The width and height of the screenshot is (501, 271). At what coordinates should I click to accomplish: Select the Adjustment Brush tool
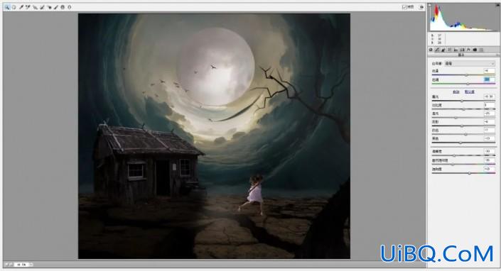point(56,7)
